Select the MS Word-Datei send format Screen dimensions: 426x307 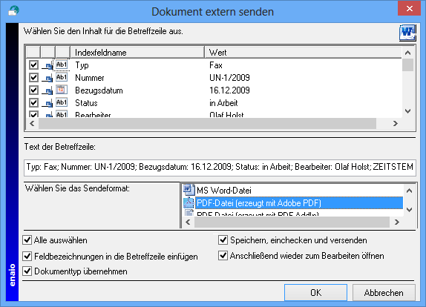pos(224,191)
